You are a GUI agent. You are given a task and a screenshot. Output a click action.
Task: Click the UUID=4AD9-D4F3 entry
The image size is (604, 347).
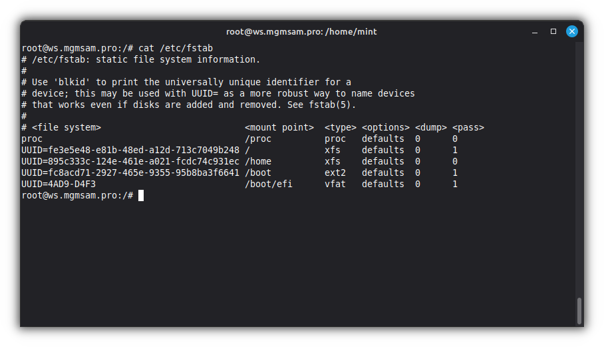click(x=59, y=184)
